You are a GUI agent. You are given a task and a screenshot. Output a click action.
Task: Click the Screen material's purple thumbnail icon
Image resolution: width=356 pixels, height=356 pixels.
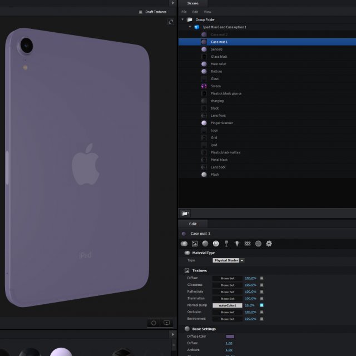204,86
